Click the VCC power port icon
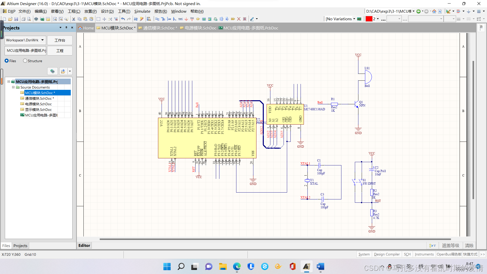The width and height of the screenshot is (487, 274). [192, 19]
